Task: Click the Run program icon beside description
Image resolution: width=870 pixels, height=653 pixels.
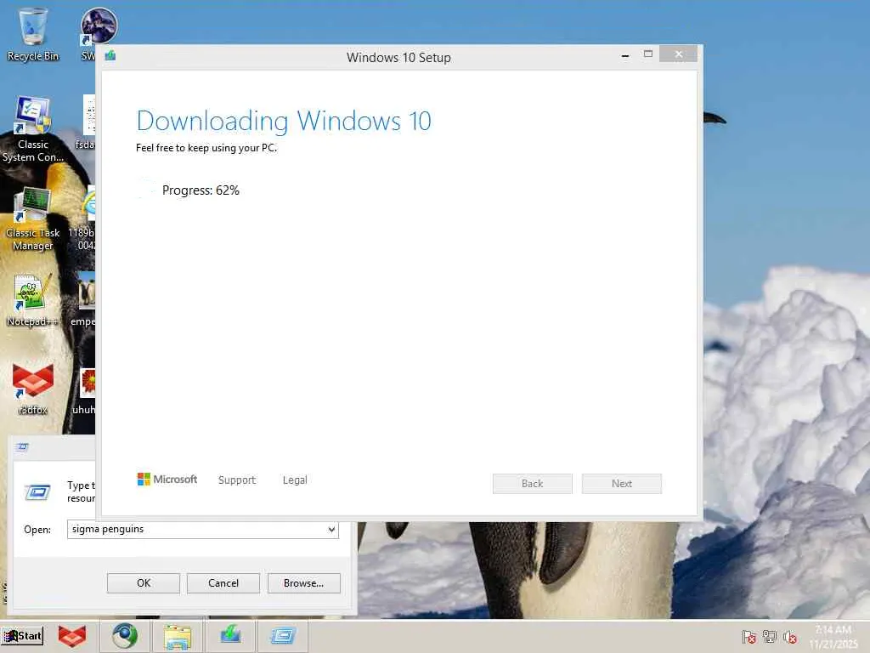Action: 37,492
